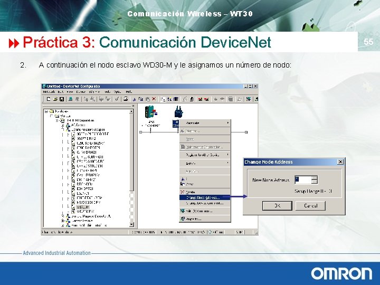Open the Tools menu
The height and width of the screenshot is (285, 380).
coord(107,92)
